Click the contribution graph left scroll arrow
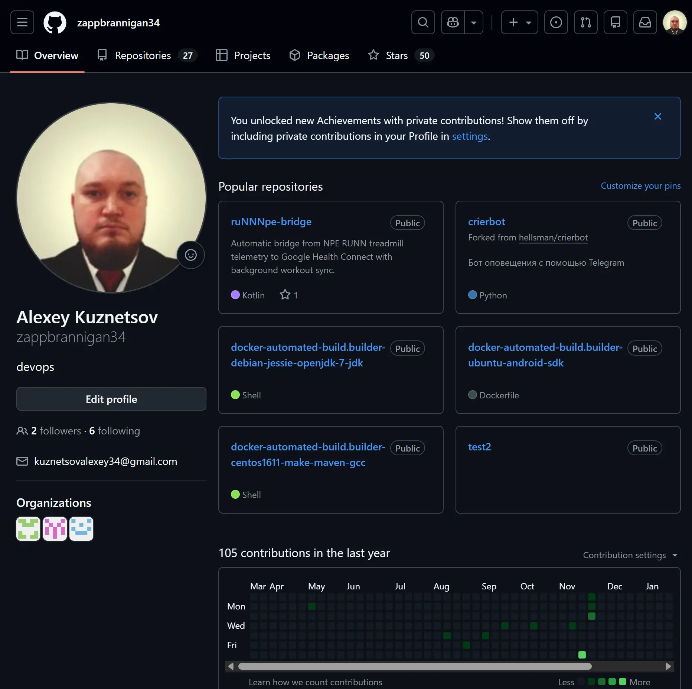This screenshot has width=692, height=689. pos(231,666)
